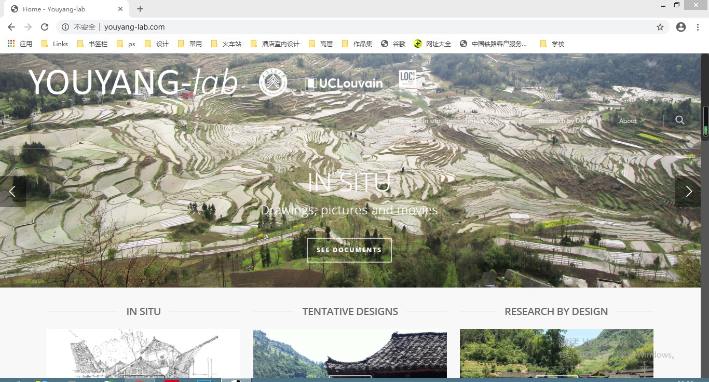Click the browser forward arrow
709x382 pixels.
28,27
